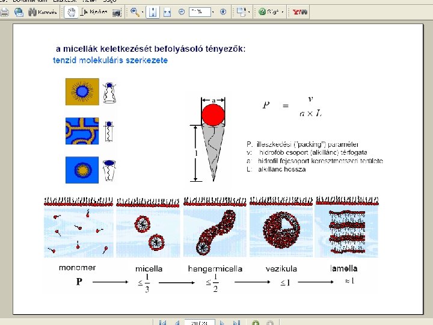
Task: Select the Snapshot camera tool
Action: tap(117, 13)
